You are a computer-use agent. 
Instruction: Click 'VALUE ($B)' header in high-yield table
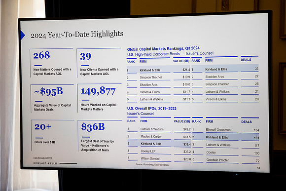tap(181, 61)
